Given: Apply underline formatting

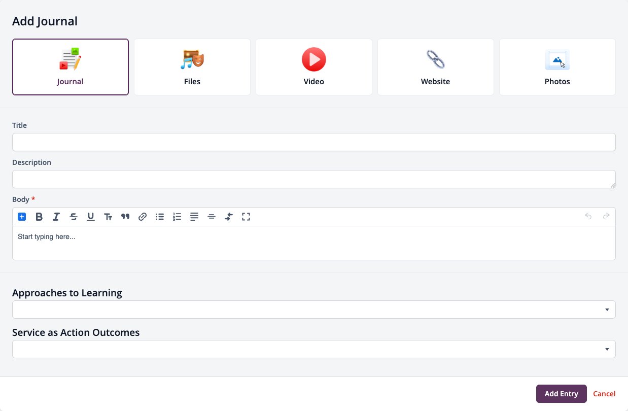Looking at the screenshot, I should coord(91,217).
